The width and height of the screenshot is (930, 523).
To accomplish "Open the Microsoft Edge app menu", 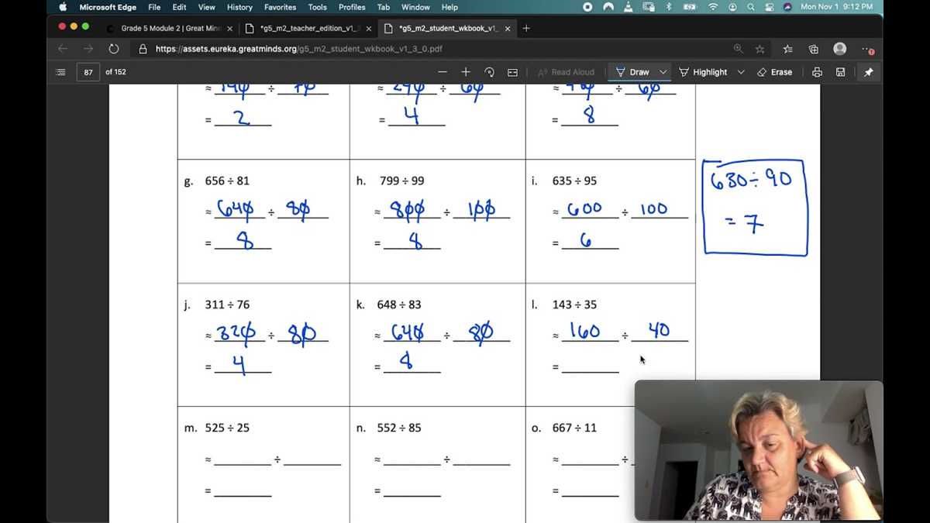I will click(108, 7).
